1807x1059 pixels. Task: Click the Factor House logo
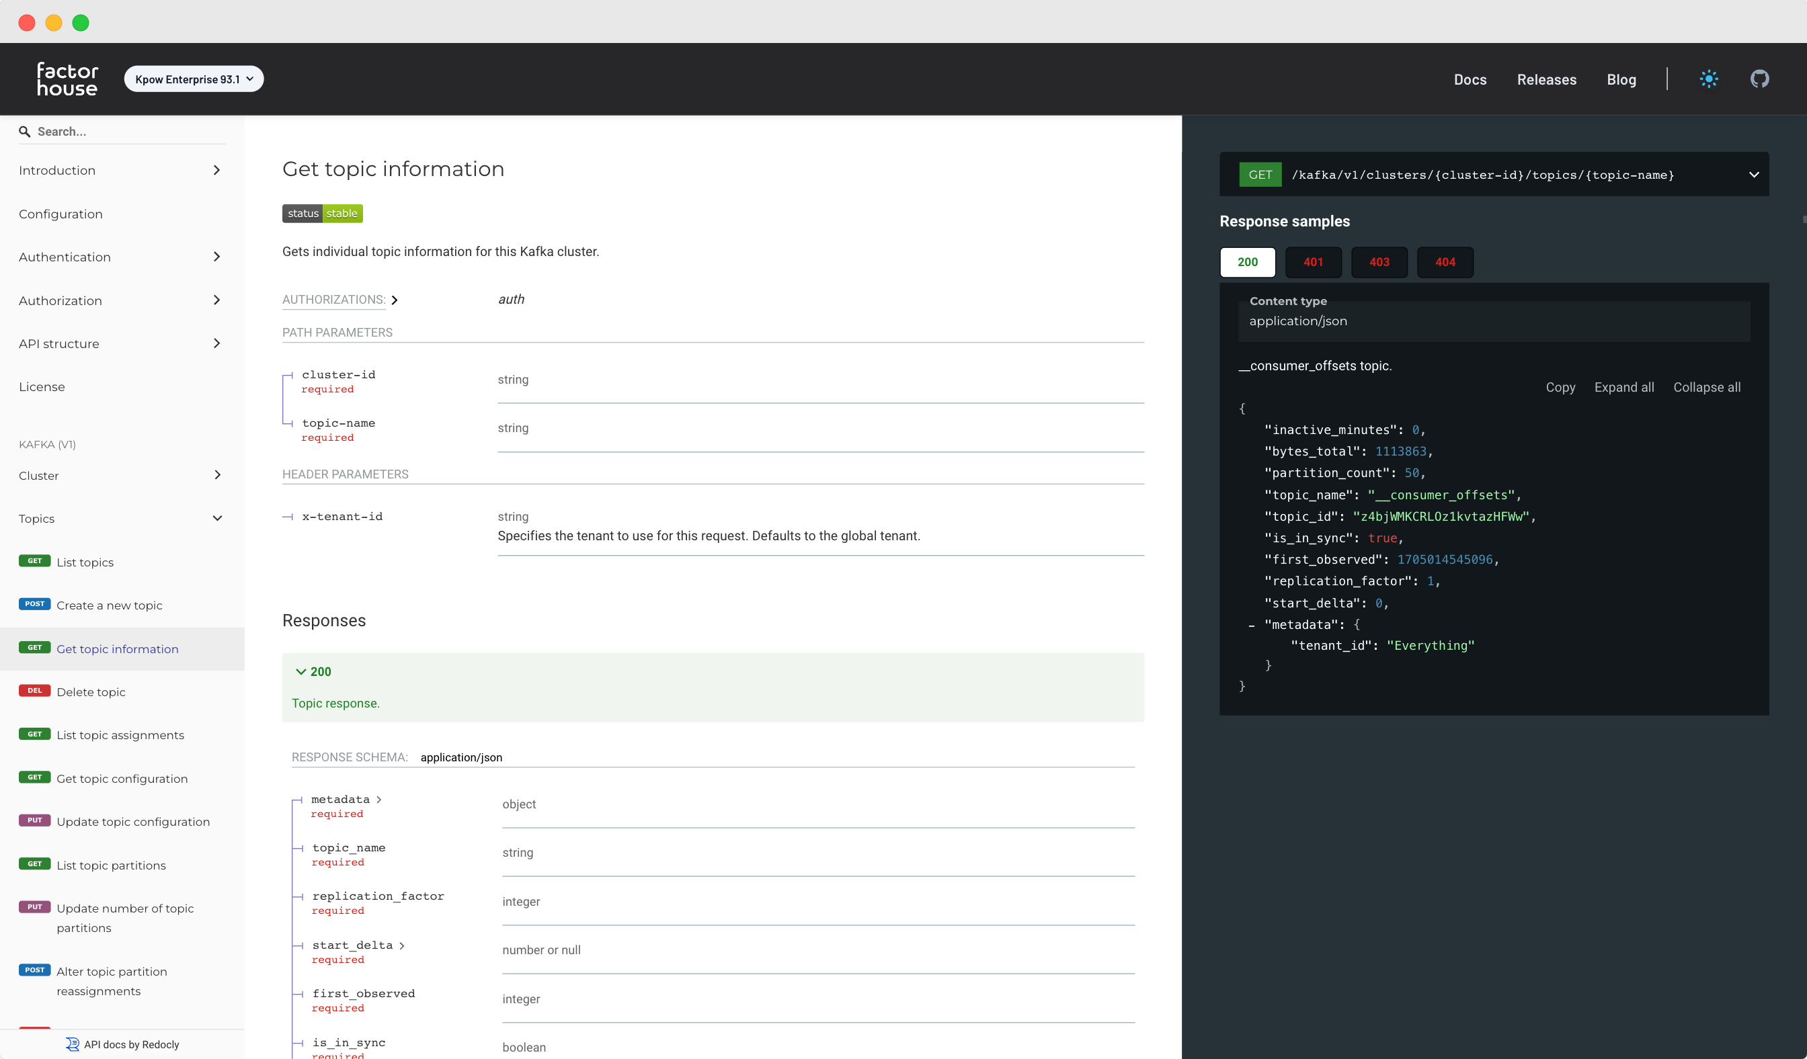tap(67, 79)
